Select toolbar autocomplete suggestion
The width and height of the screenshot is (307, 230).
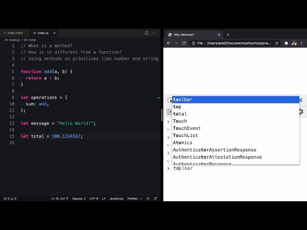tap(236, 100)
